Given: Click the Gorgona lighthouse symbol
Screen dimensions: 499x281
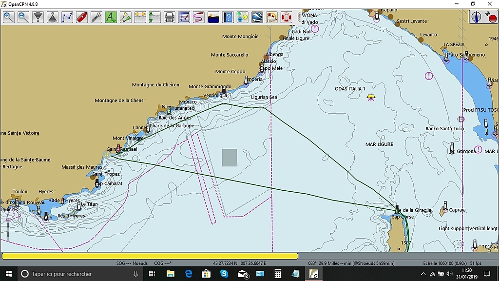Looking at the screenshot, I should coord(452,148).
